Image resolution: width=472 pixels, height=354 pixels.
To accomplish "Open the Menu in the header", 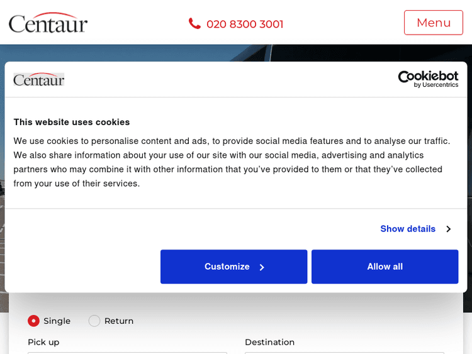I will pos(433,23).
